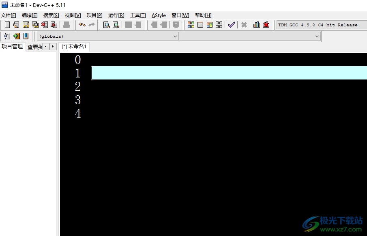Image resolution: width=367 pixels, height=236 pixels.
Task: Click the Close file icon
Action: [45, 25]
